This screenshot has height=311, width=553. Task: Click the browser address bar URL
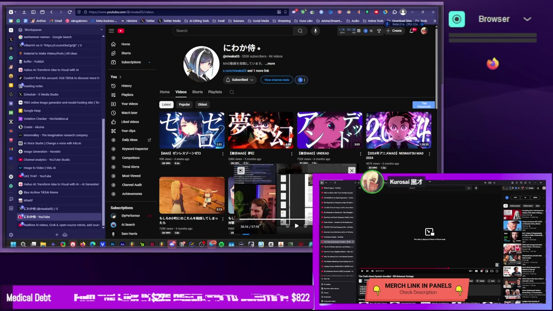[122, 12]
